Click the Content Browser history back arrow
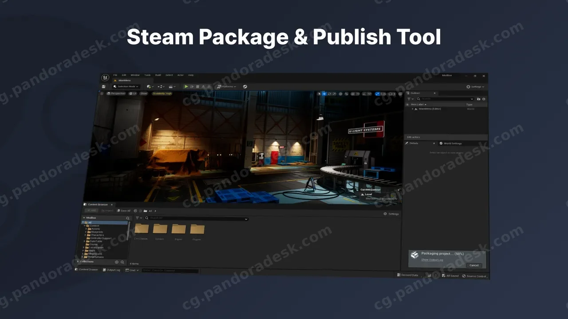Viewport: 568px width, 319px height. tap(135, 211)
